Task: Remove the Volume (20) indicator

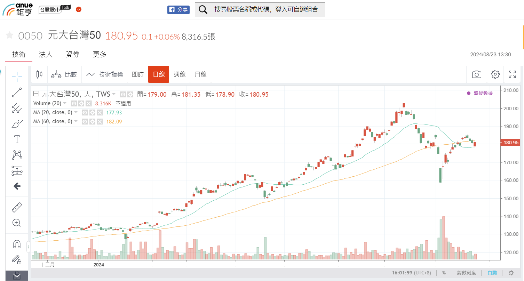Action: (x=88, y=103)
